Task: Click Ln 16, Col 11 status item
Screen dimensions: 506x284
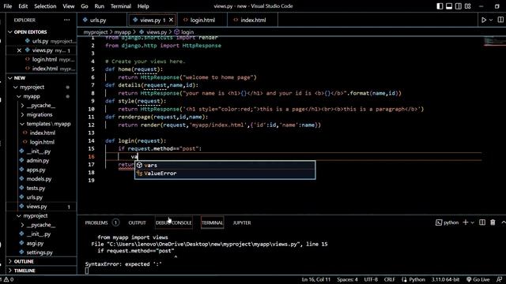Action: [x=316, y=279]
